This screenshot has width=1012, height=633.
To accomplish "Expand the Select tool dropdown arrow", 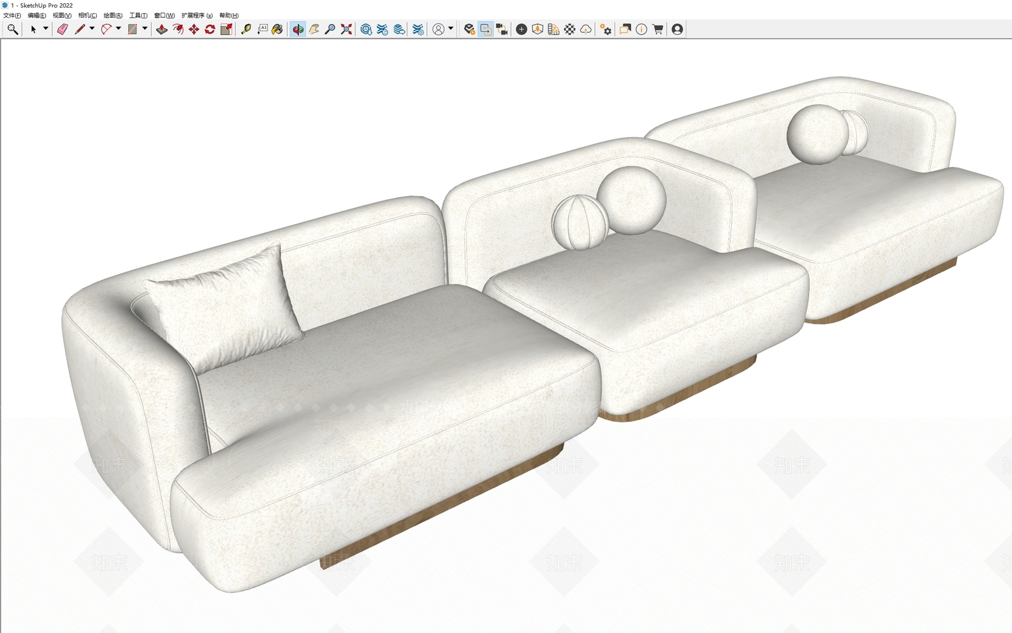I will coord(46,28).
